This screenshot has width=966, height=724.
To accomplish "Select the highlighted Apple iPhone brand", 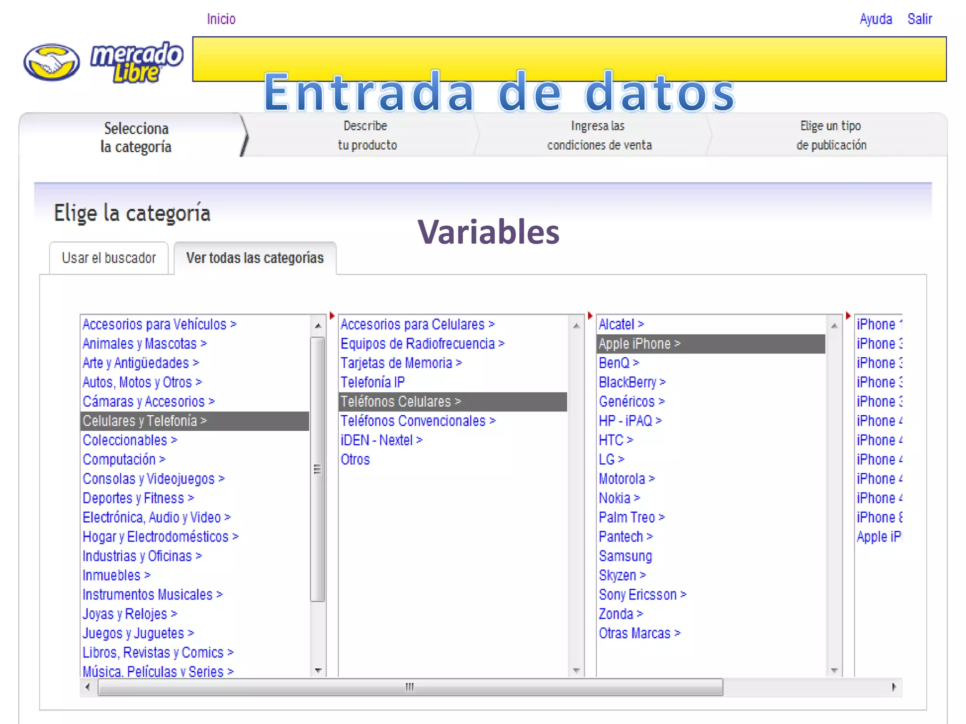I will (x=711, y=344).
